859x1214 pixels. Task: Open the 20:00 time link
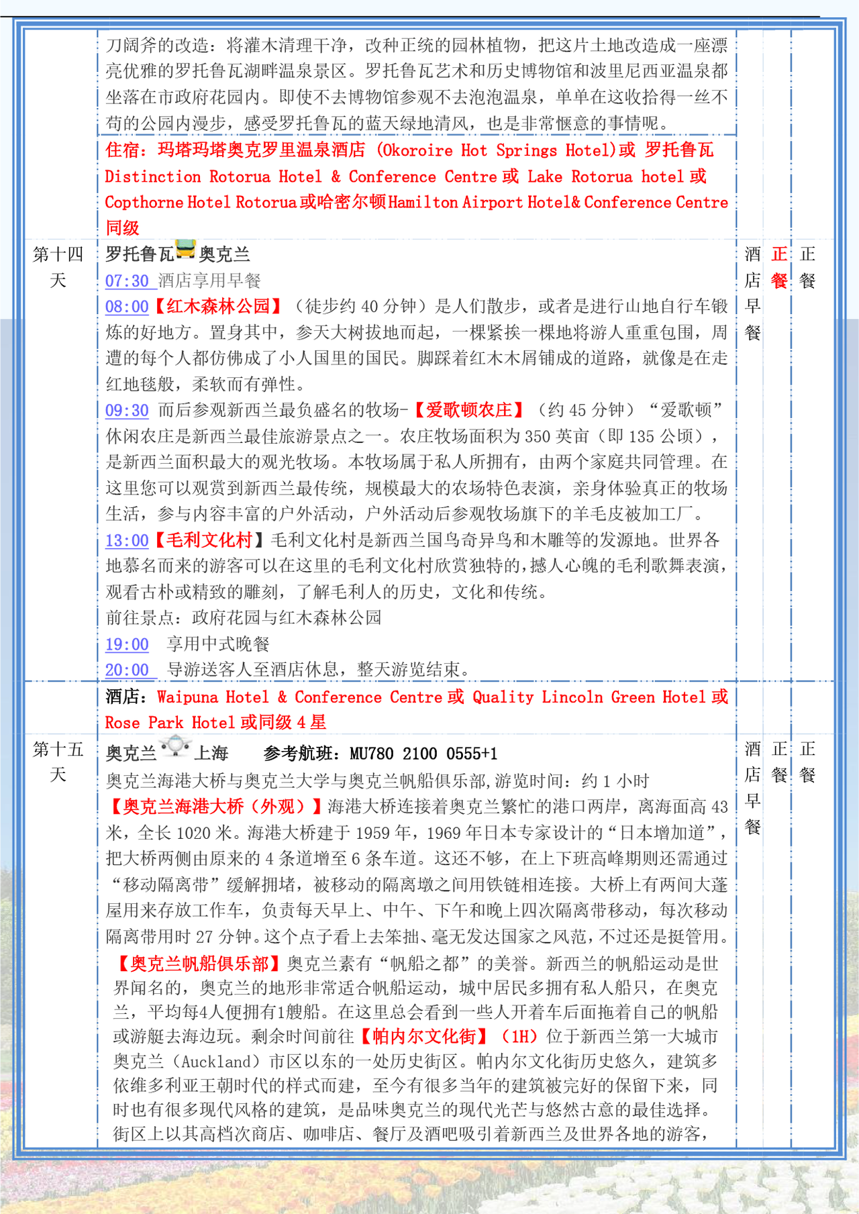click(127, 670)
